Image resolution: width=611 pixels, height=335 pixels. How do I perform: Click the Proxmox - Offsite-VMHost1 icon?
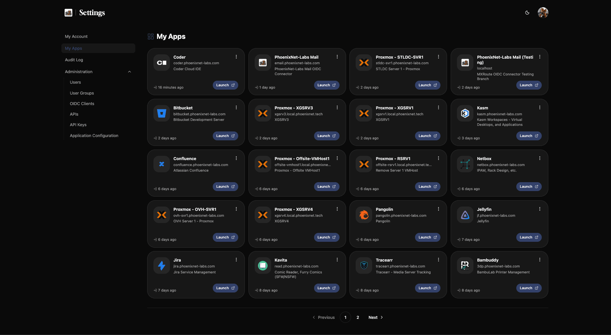pos(263,164)
